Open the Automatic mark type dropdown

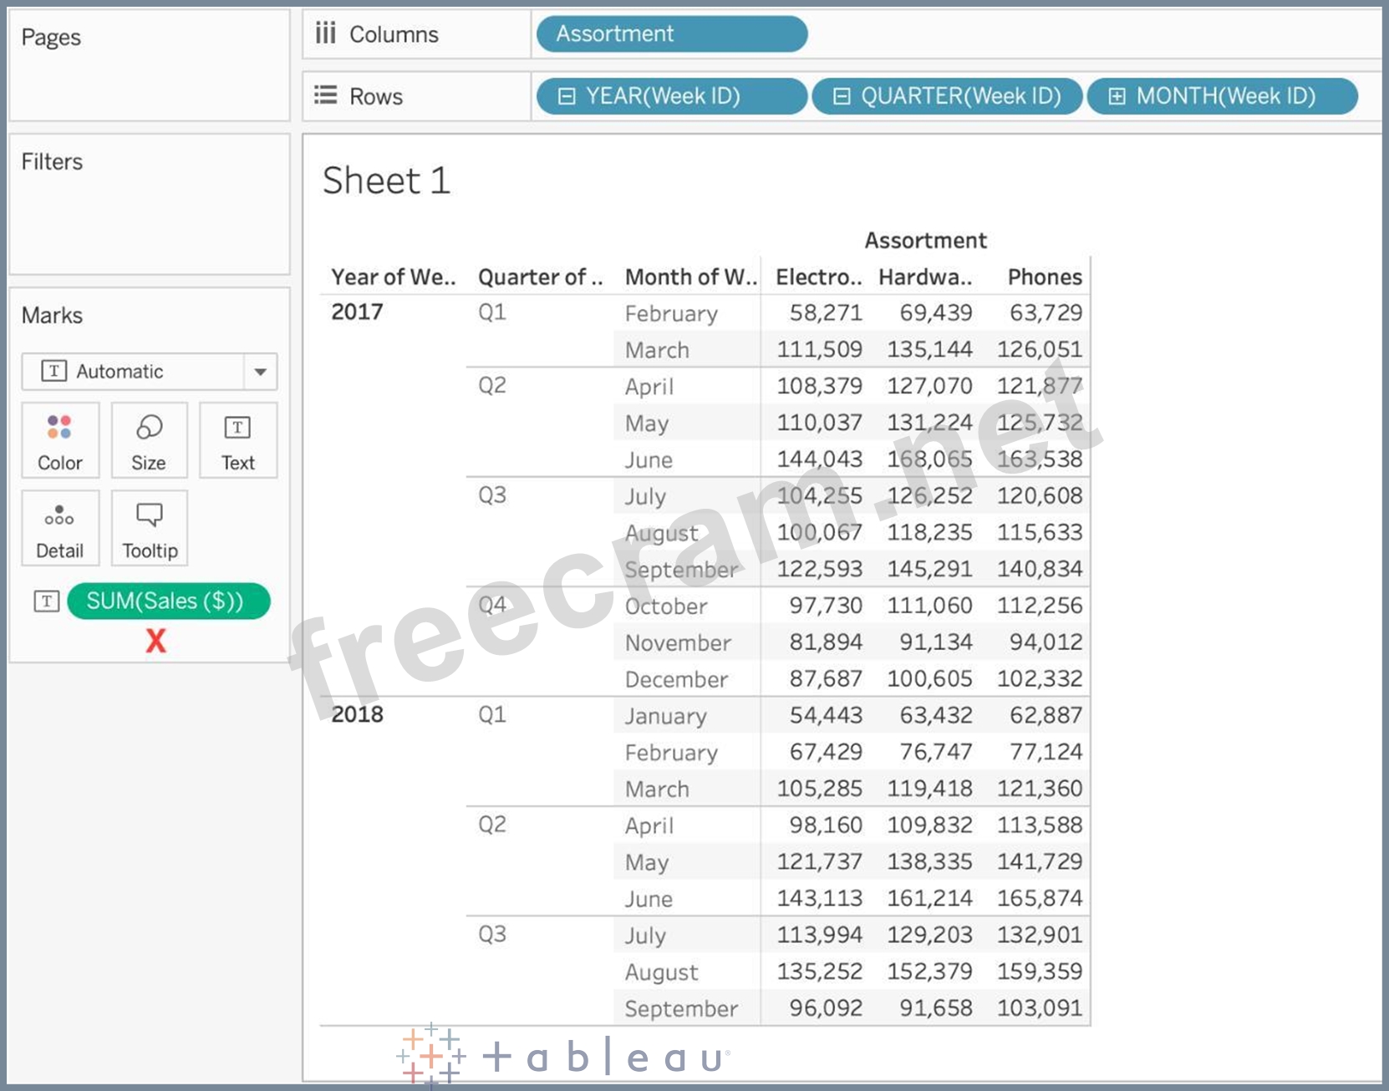tap(260, 372)
